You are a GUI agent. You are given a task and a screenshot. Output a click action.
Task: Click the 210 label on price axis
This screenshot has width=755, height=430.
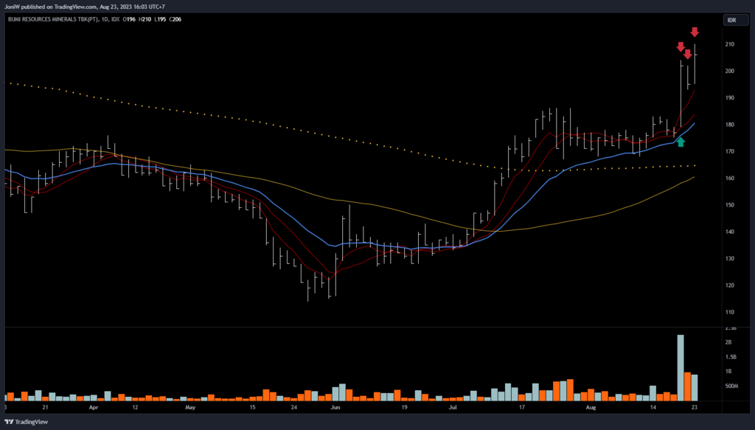point(730,45)
